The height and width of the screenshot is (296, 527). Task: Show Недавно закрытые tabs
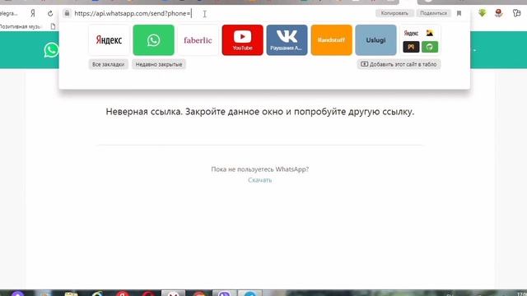tap(159, 64)
